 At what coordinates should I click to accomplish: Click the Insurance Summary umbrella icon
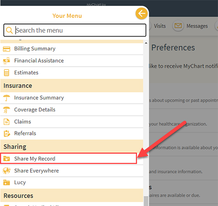(7, 98)
